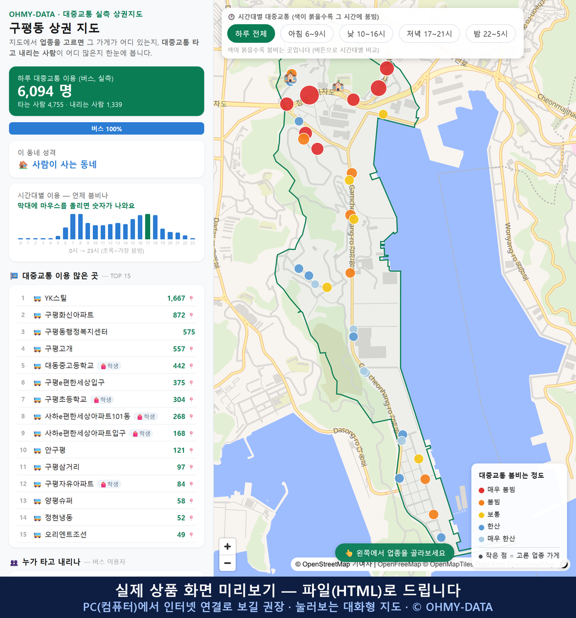
Task: Click the green daily ridership 6,094 명 card
Action: 106,91
